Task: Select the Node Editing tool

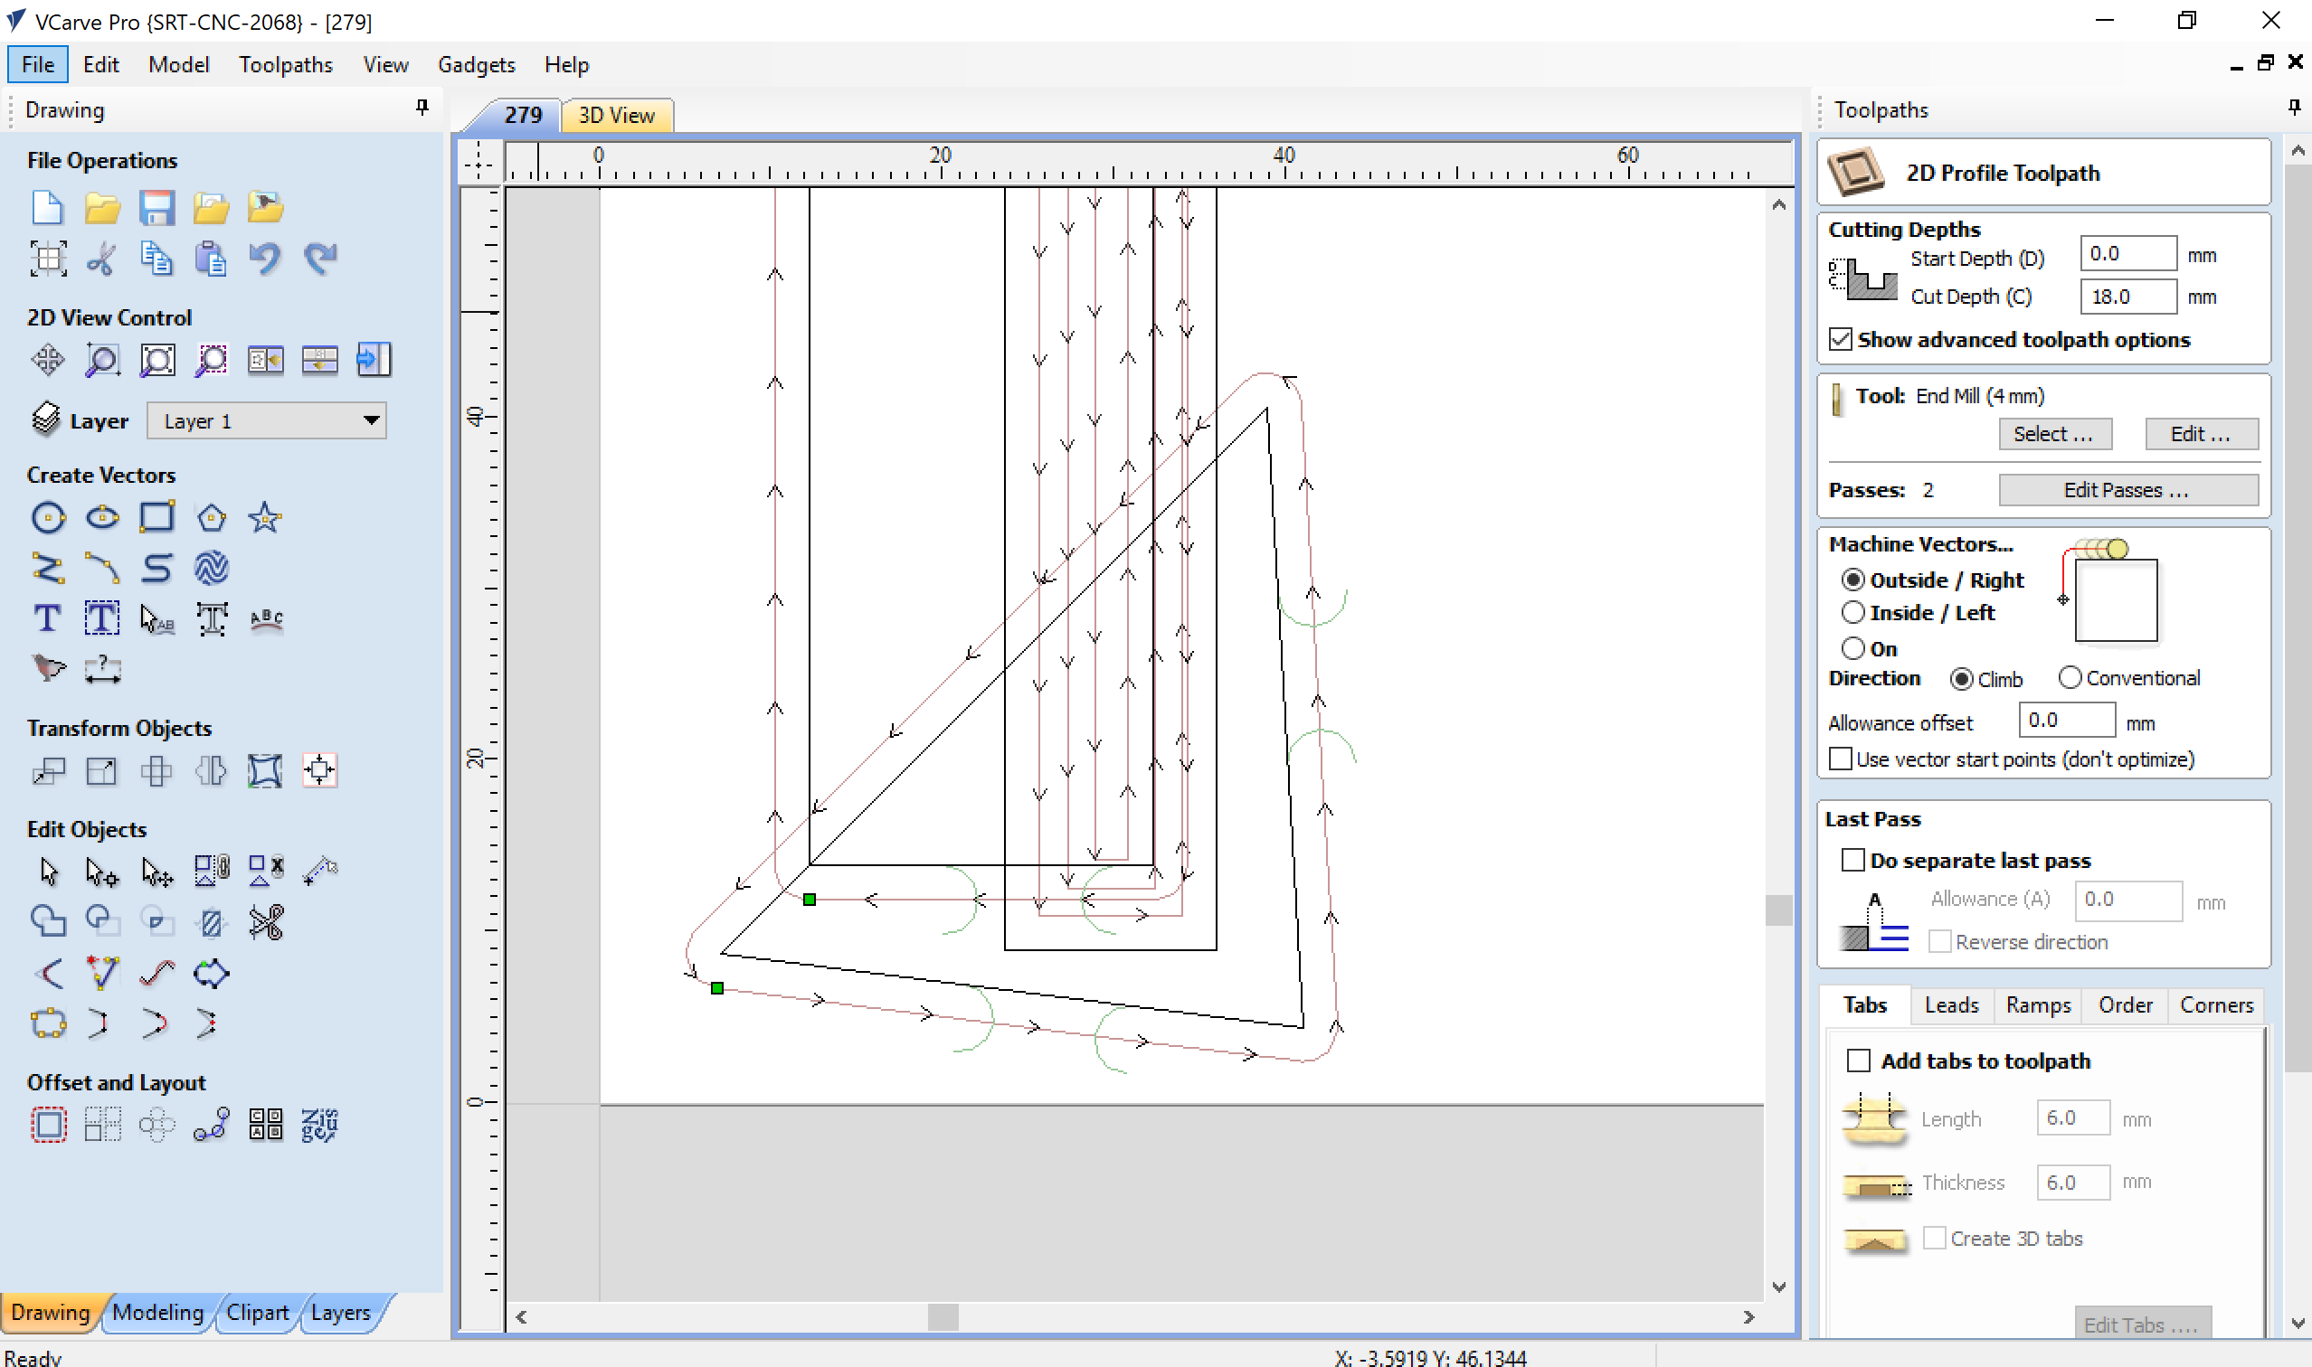Action: [101, 871]
